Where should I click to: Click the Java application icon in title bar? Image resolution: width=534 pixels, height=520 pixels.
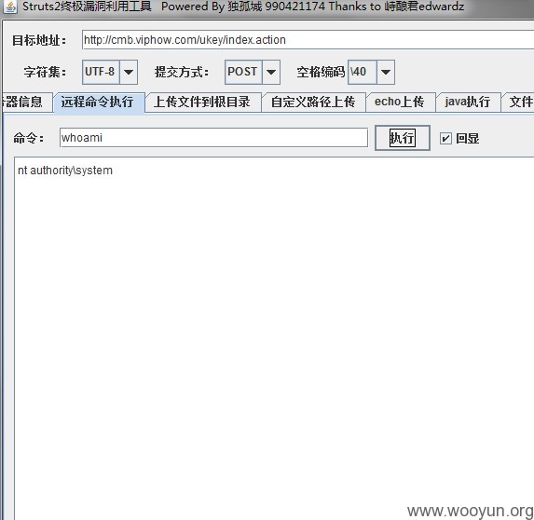[9, 7]
